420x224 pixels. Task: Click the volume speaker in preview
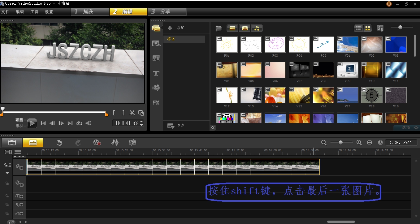point(89,123)
